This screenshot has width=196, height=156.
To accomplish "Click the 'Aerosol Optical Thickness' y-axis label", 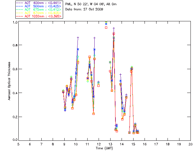I will (9, 81).
